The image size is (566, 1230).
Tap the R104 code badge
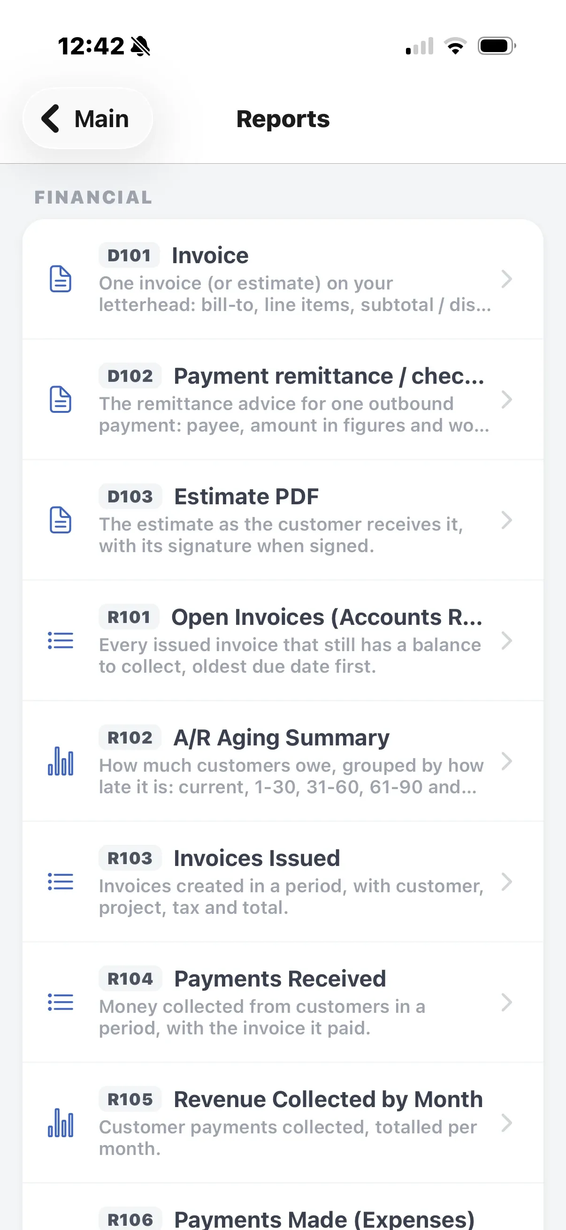pos(130,979)
